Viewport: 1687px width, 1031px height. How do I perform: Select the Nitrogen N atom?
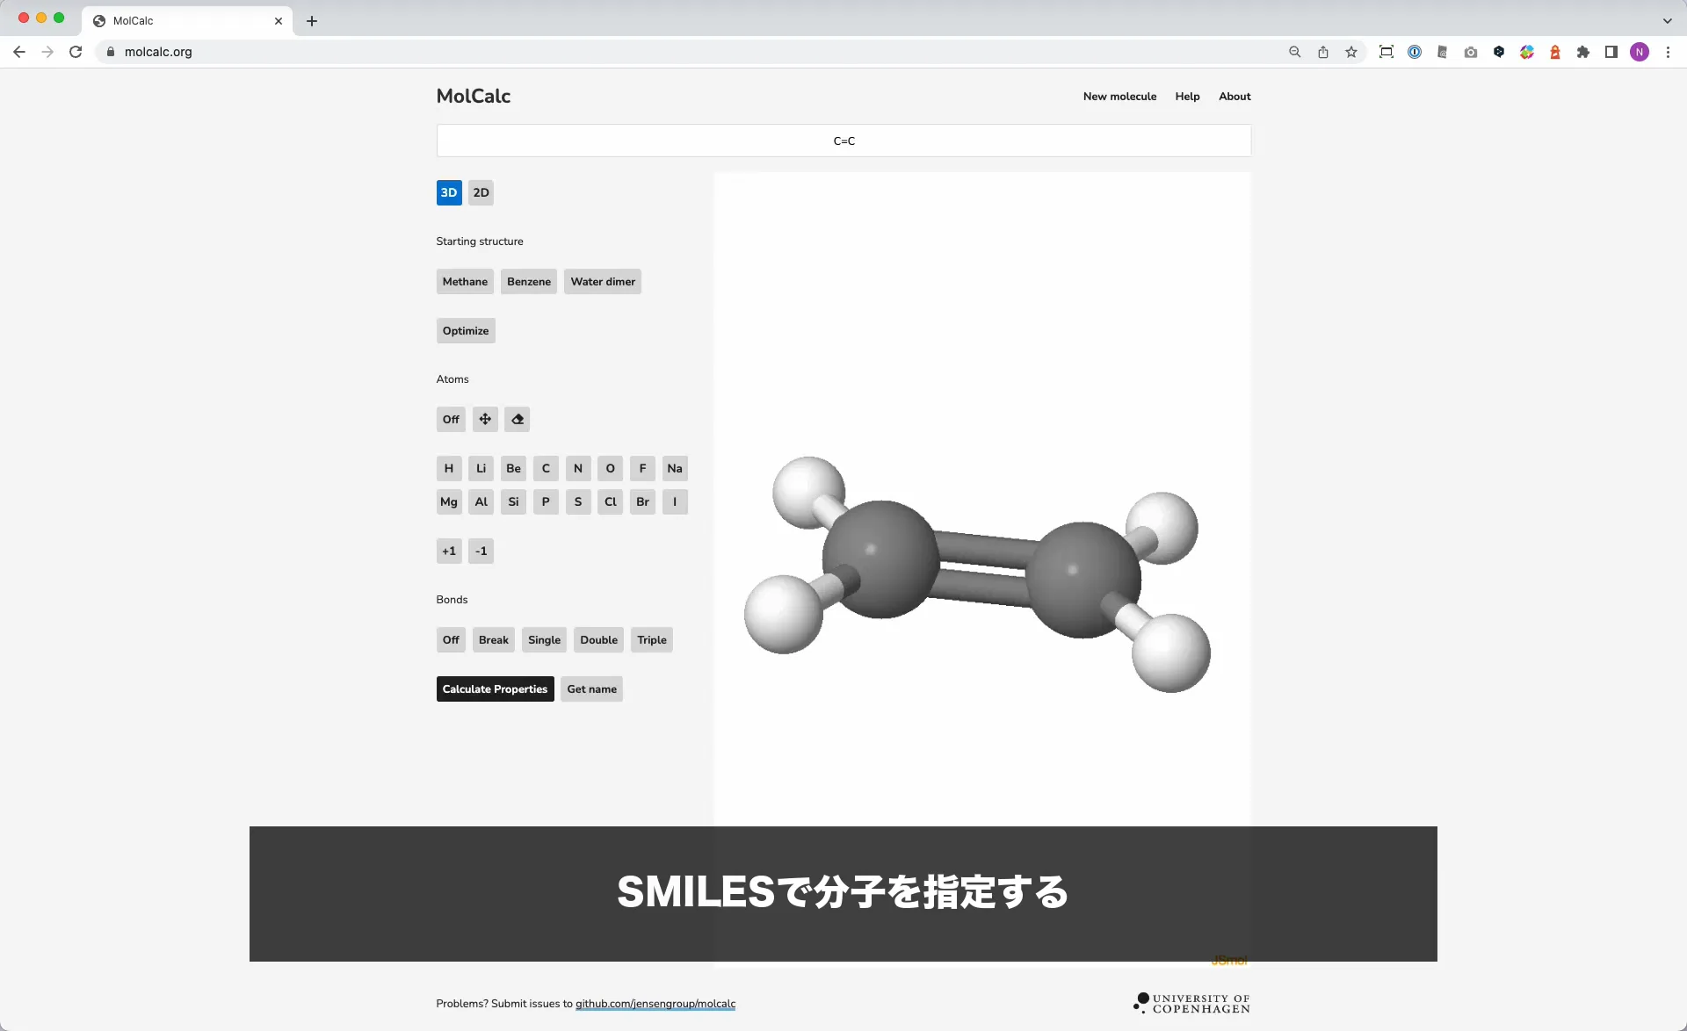[x=578, y=468]
